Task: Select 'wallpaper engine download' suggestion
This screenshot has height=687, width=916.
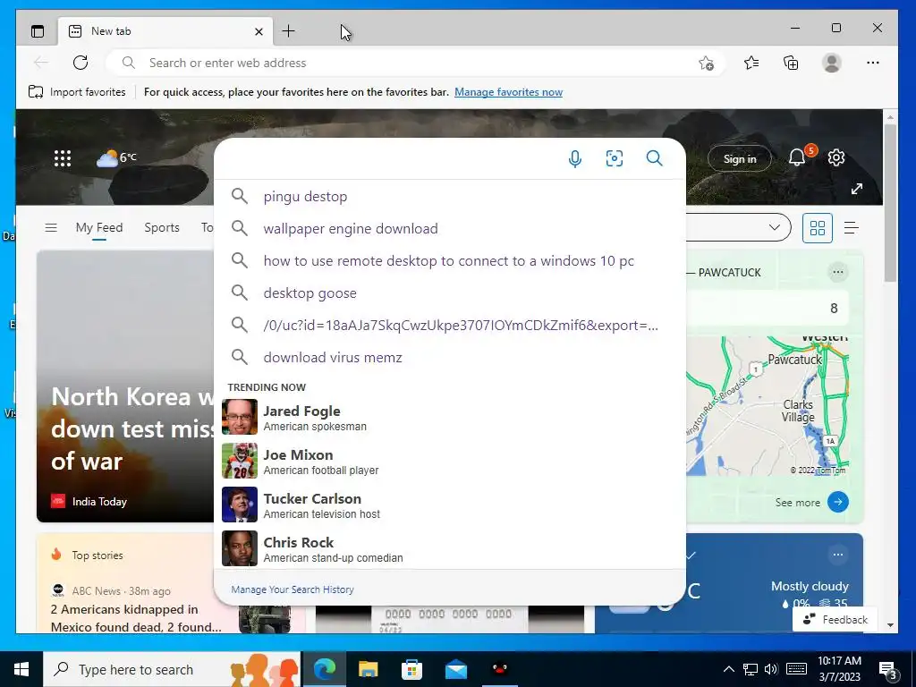Action: [450, 228]
